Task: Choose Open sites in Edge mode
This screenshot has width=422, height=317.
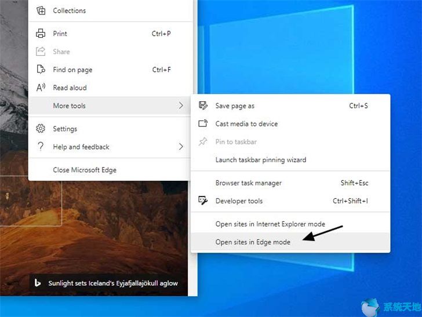Action: [x=290, y=242]
